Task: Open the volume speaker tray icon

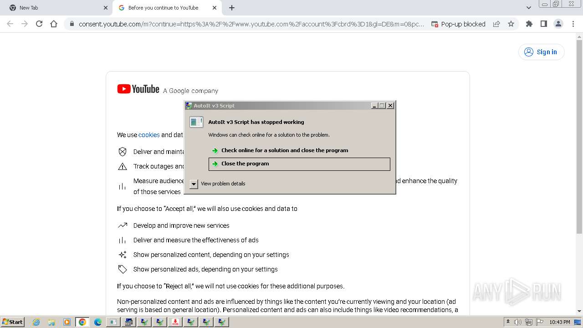Action: (x=518, y=322)
